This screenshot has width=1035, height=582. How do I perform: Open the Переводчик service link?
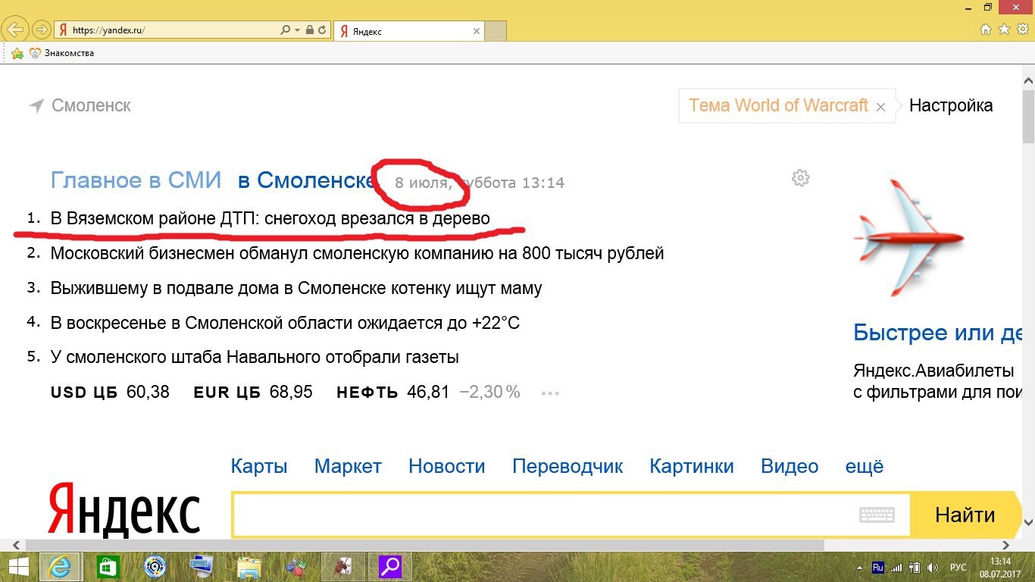[x=567, y=466]
